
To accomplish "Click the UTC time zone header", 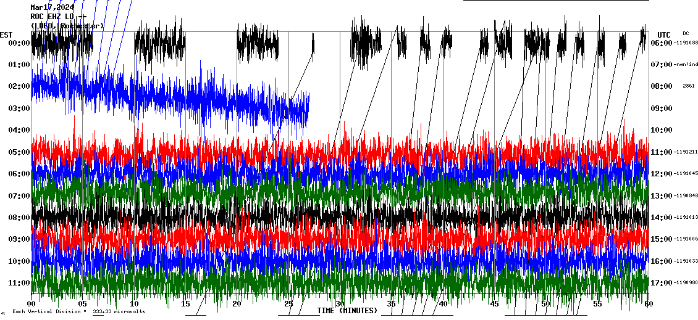I will tap(664, 35).
